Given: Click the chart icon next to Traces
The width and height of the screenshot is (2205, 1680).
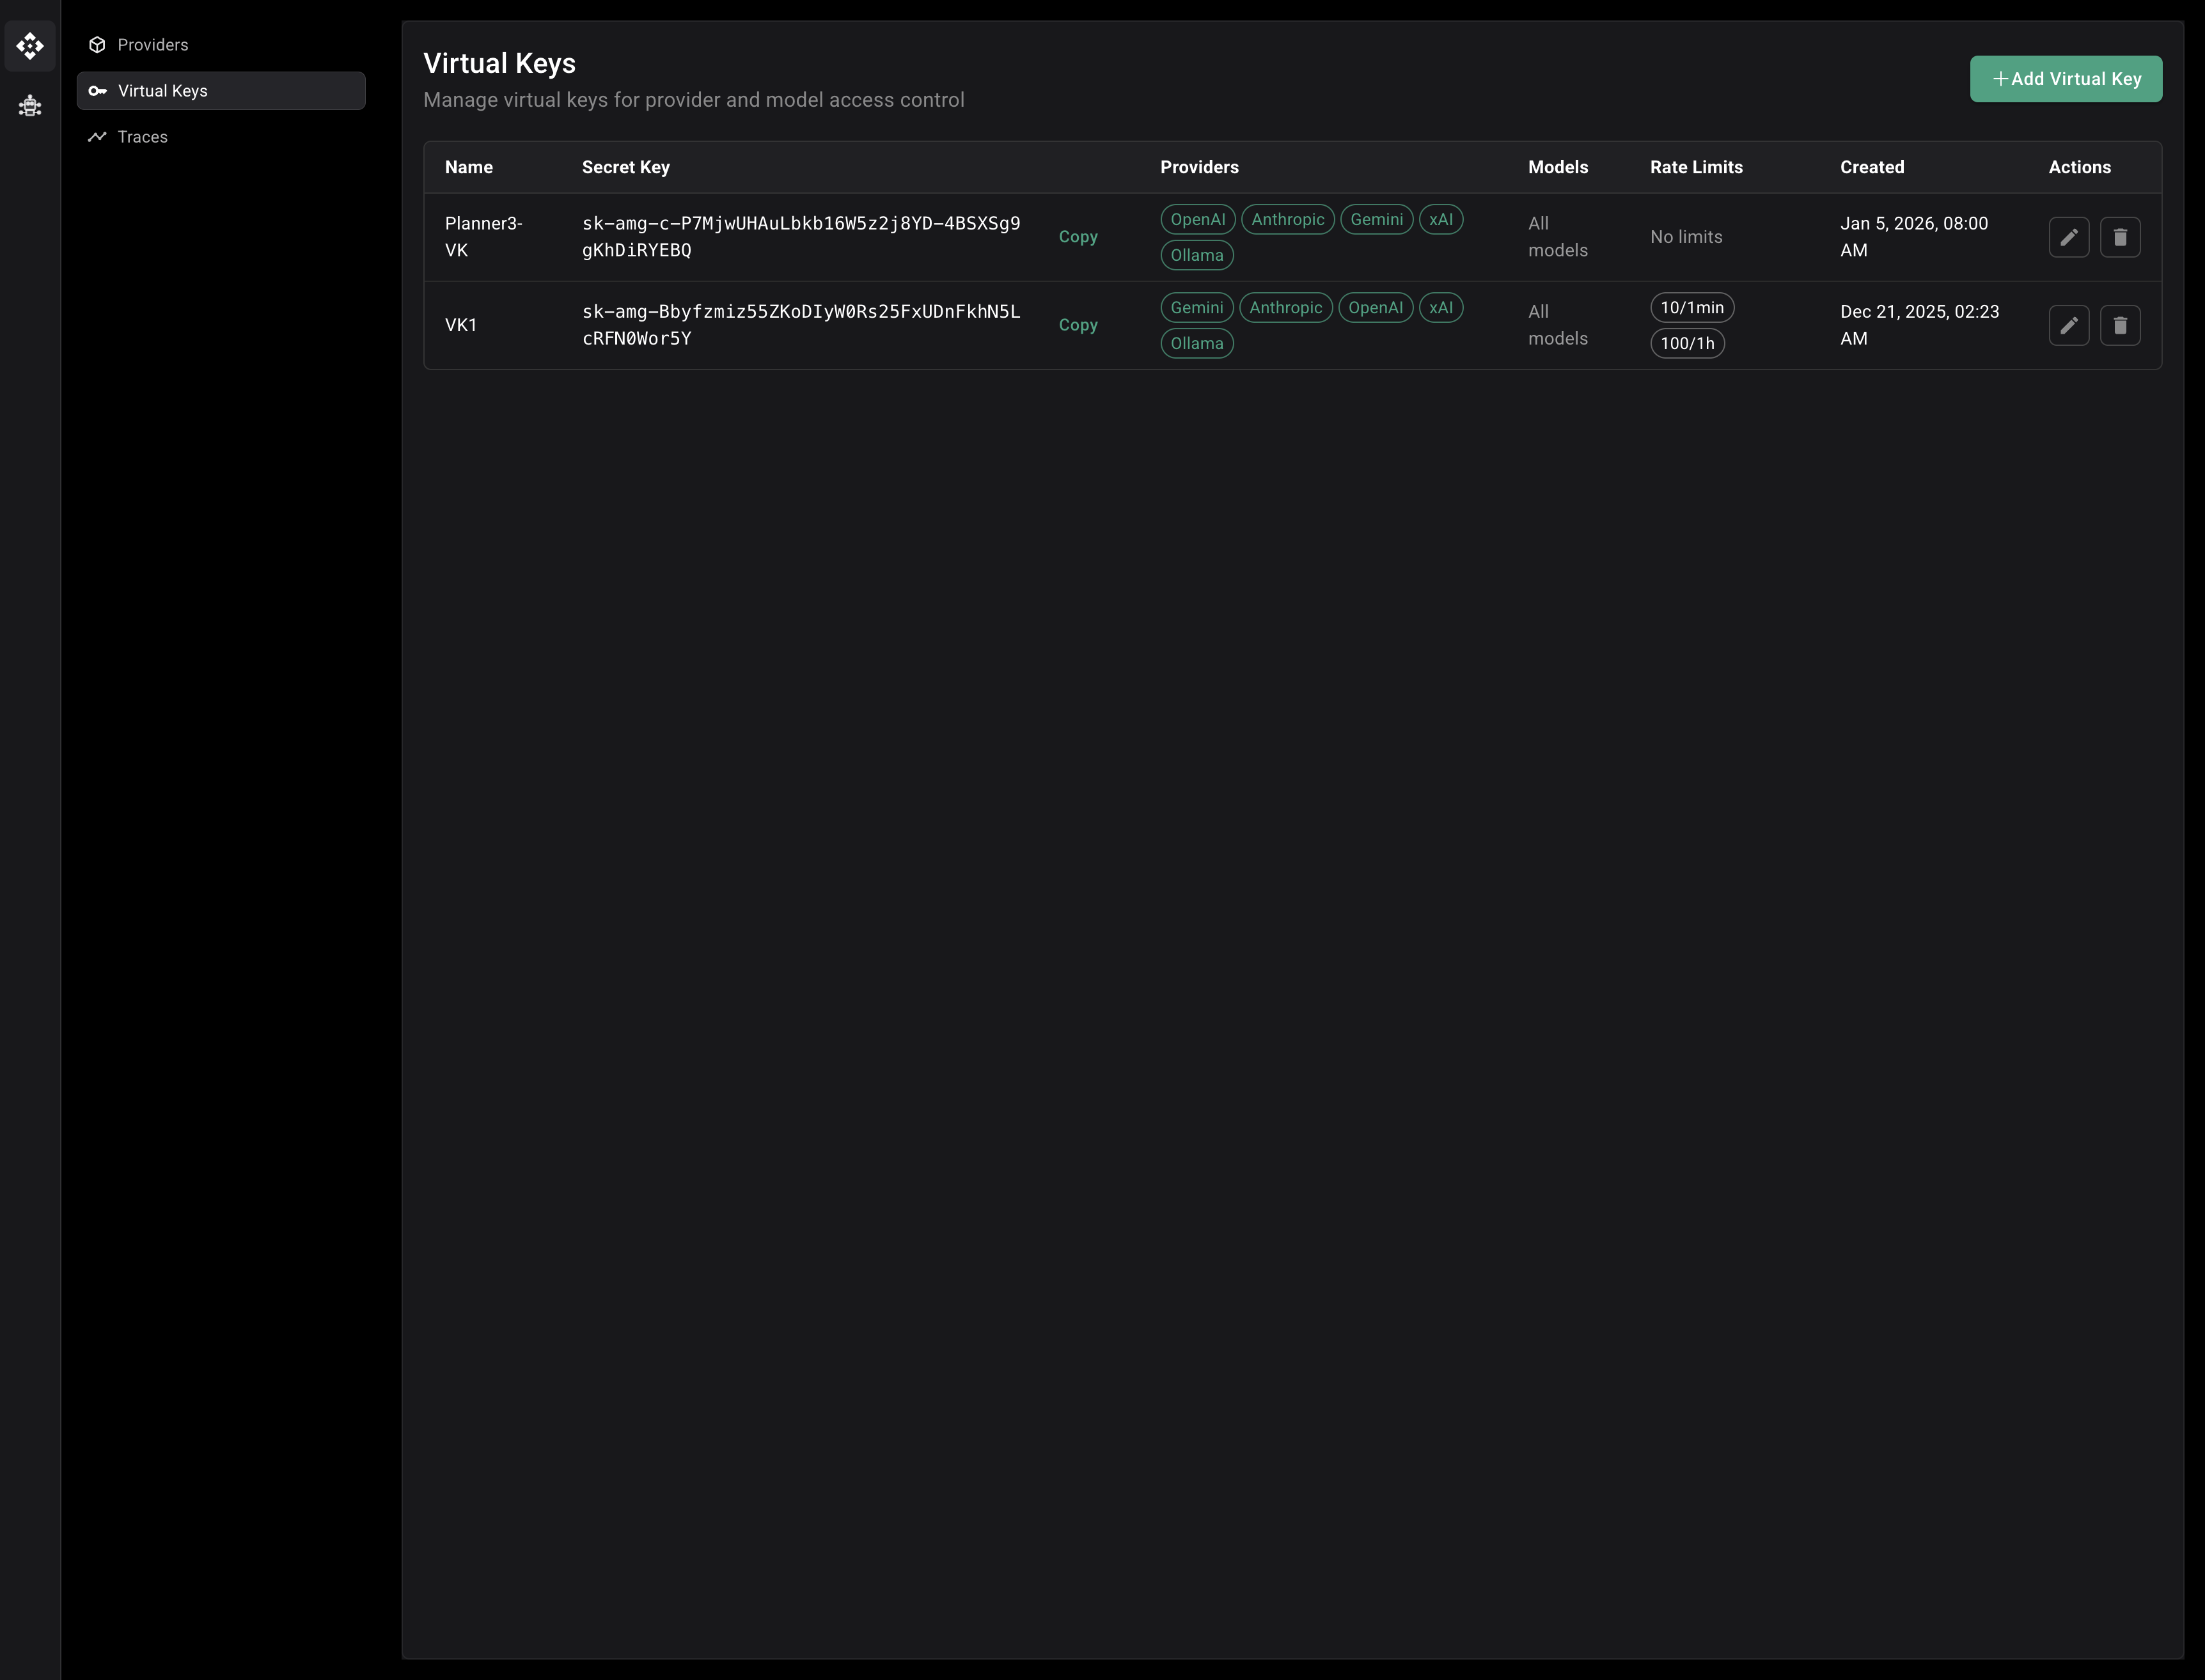Looking at the screenshot, I should [97, 137].
